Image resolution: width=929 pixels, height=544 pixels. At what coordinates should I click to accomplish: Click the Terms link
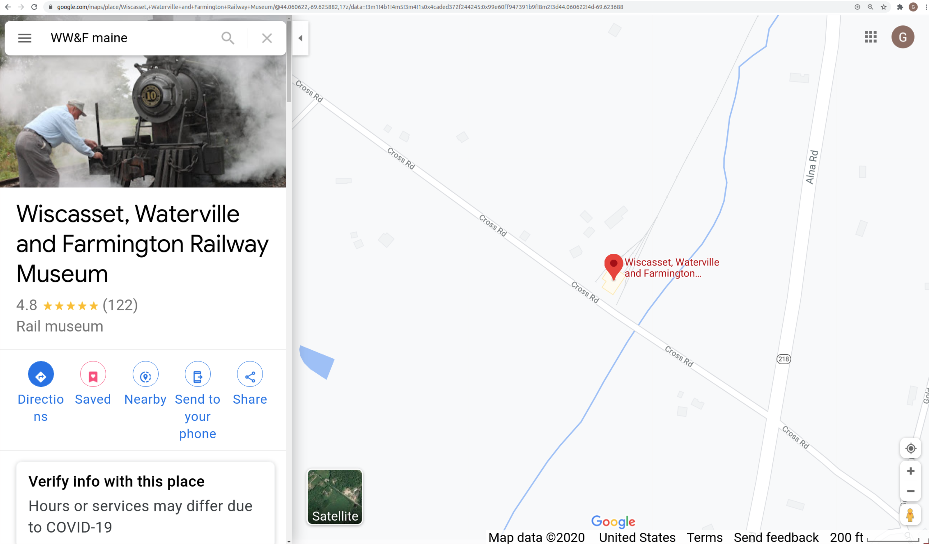(704, 537)
